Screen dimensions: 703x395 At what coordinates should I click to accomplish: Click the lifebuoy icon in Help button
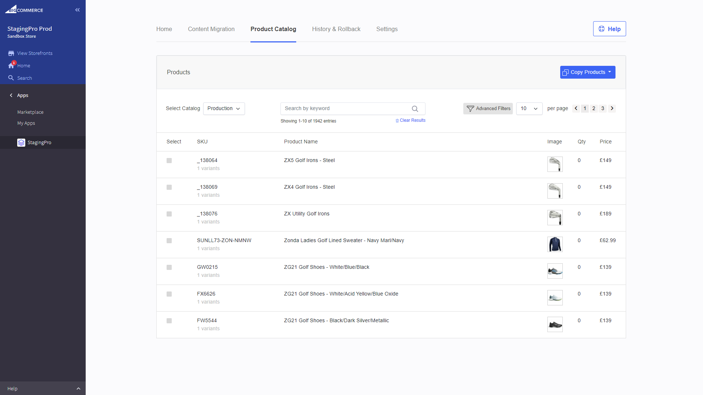pos(602,29)
